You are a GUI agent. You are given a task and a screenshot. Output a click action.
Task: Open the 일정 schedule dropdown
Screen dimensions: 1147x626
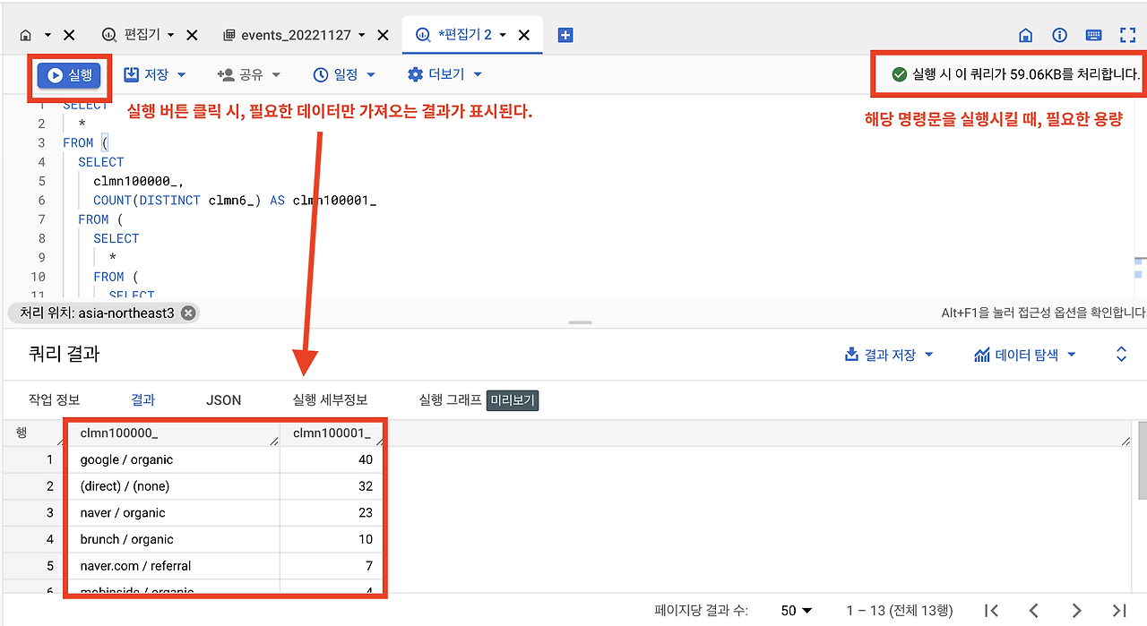pyautogui.click(x=344, y=74)
